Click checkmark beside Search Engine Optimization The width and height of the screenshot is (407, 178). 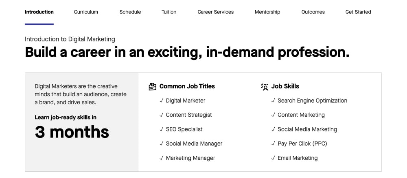coord(274,101)
